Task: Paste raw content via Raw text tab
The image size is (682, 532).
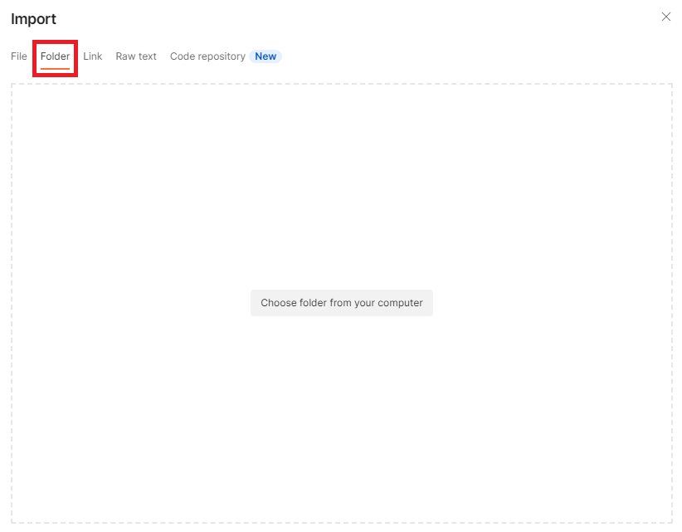Action: click(x=136, y=56)
